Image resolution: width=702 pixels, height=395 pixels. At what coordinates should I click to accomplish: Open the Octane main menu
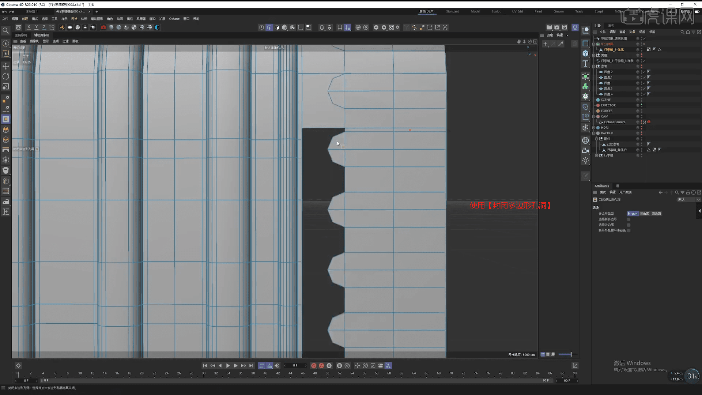point(174,19)
